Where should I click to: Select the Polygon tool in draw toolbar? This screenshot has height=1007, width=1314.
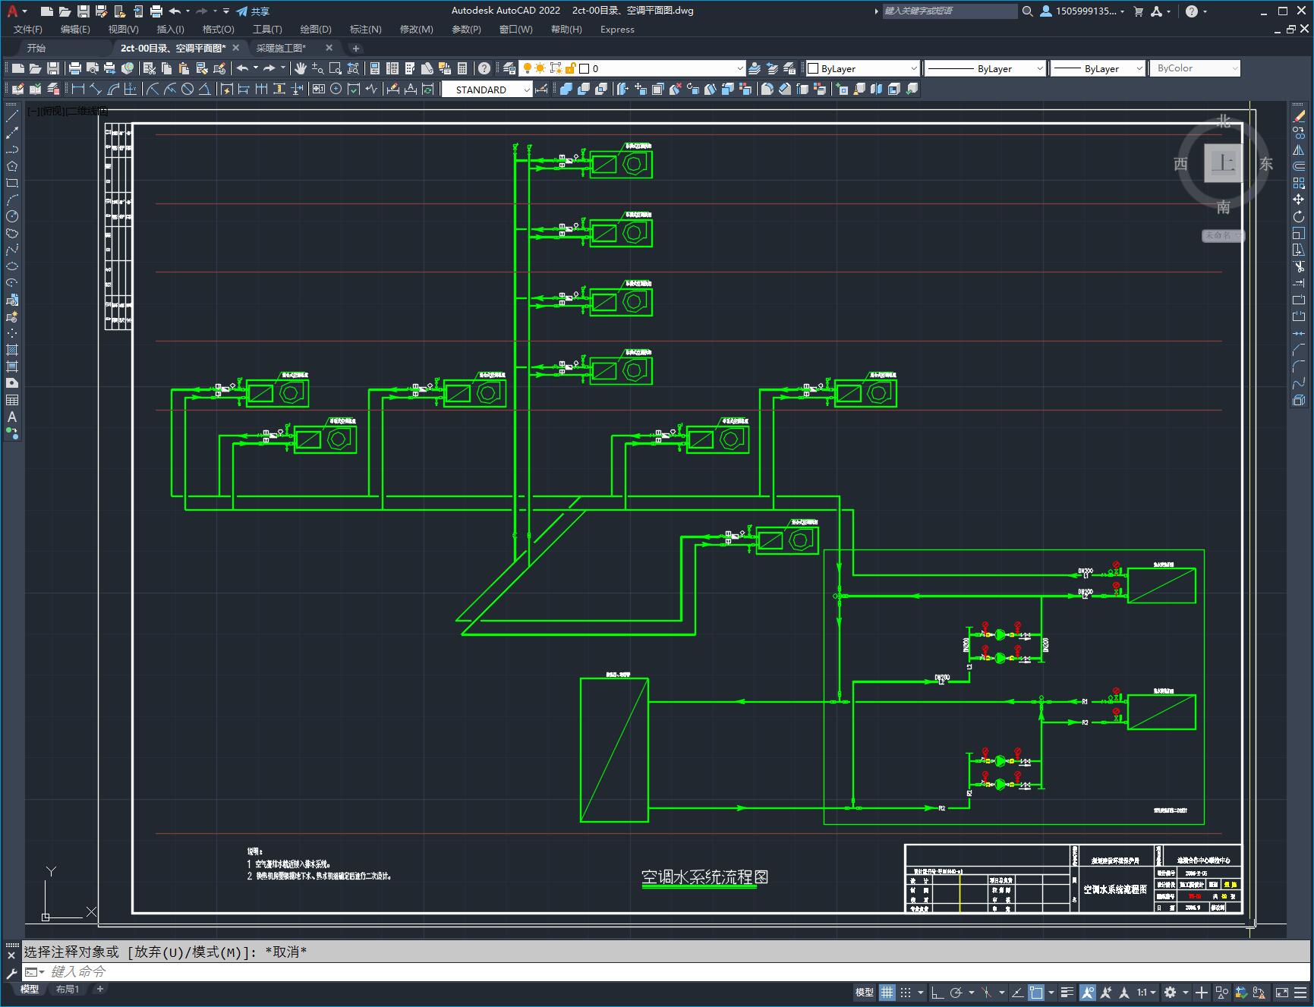(x=12, y=166)
